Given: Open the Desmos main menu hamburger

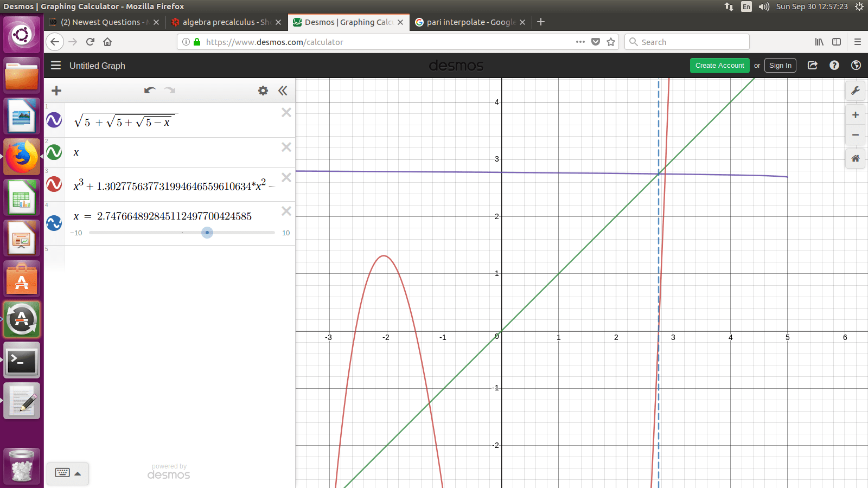Looking at the screenshot, I should point(56,65).
